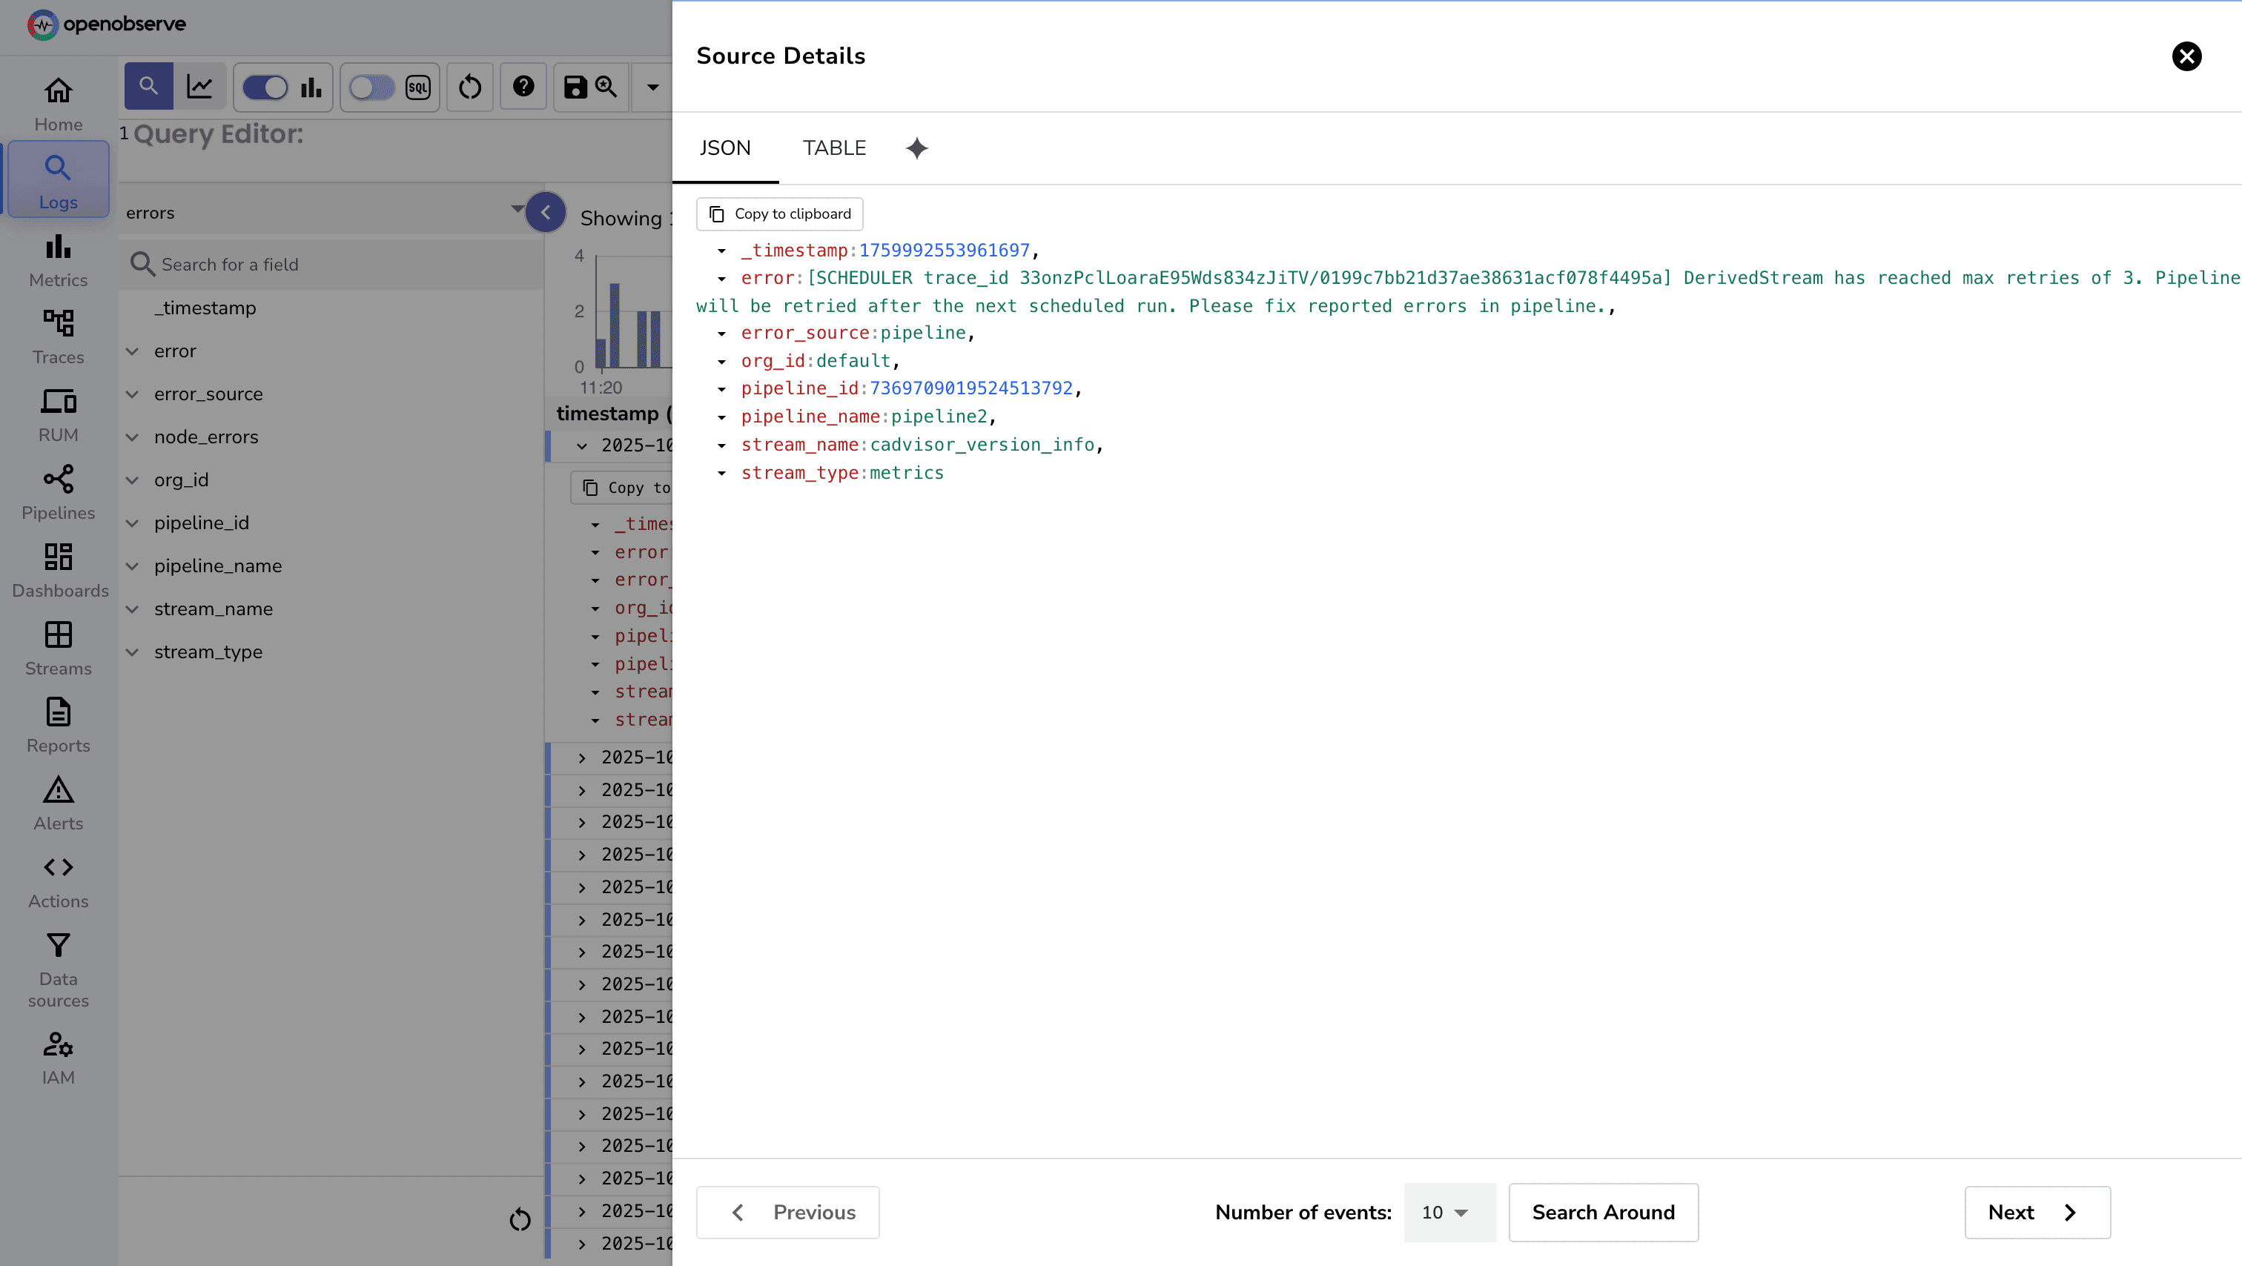Select Traces from the navigation sidebar
Viewport: 2242px width, 1266px height.
(x=57, y=336)
